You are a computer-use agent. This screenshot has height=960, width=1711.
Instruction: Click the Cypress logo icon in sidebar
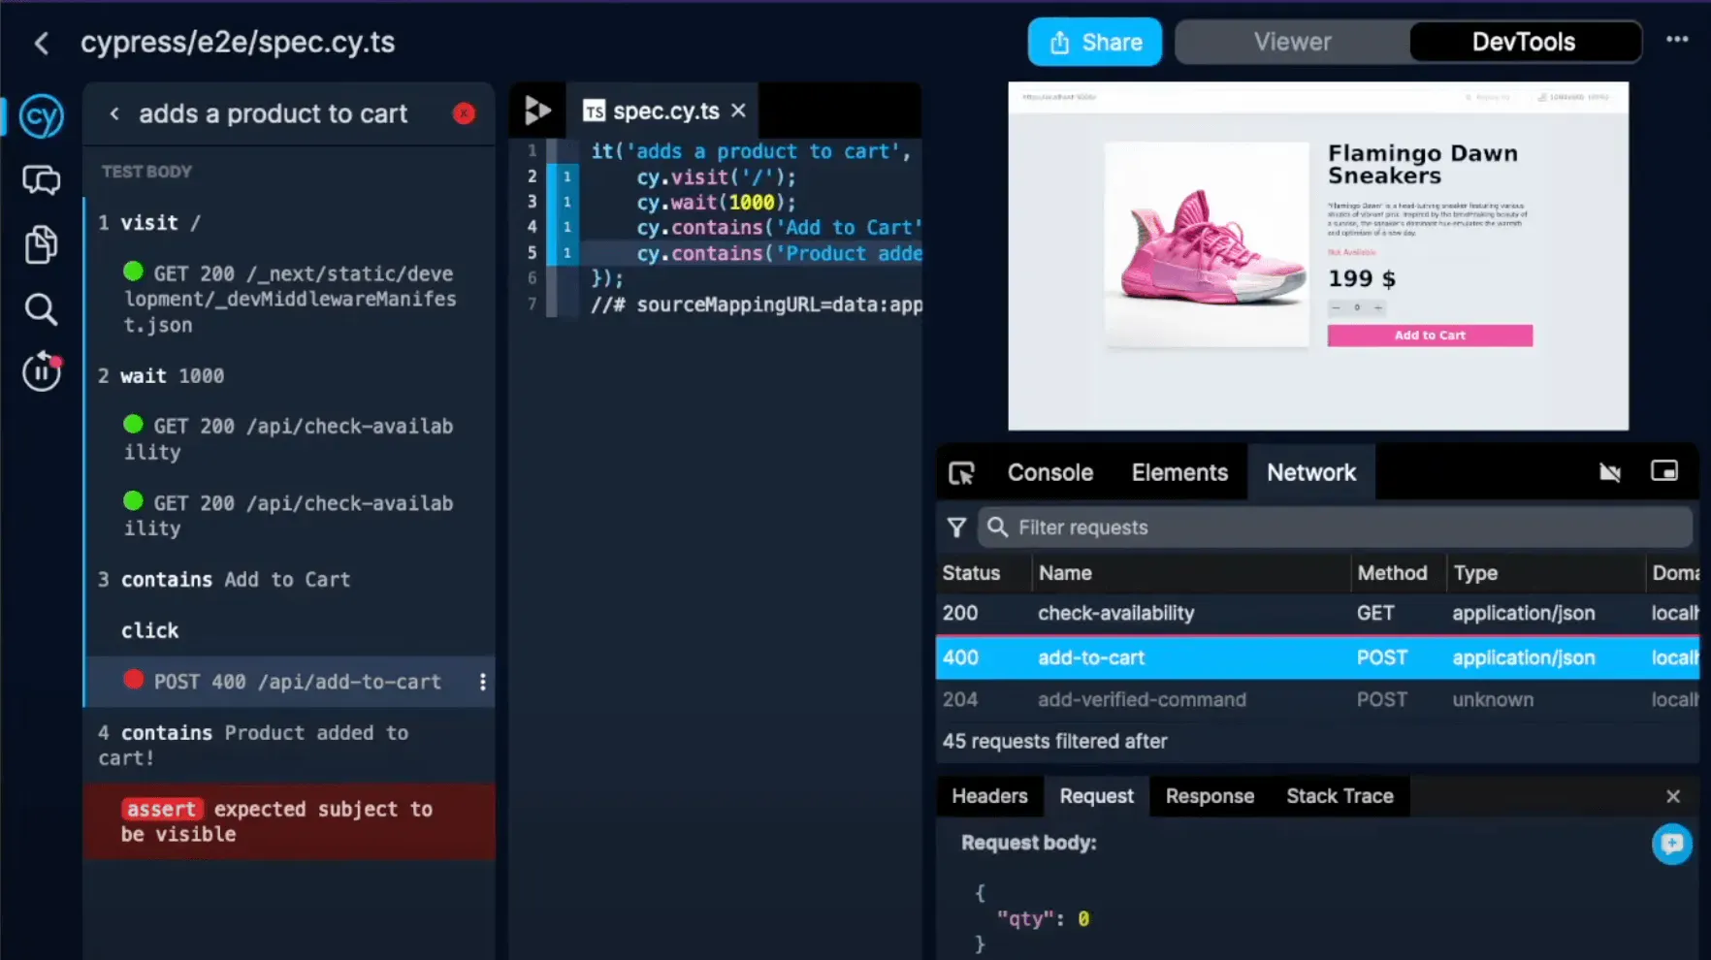point(41,116)
